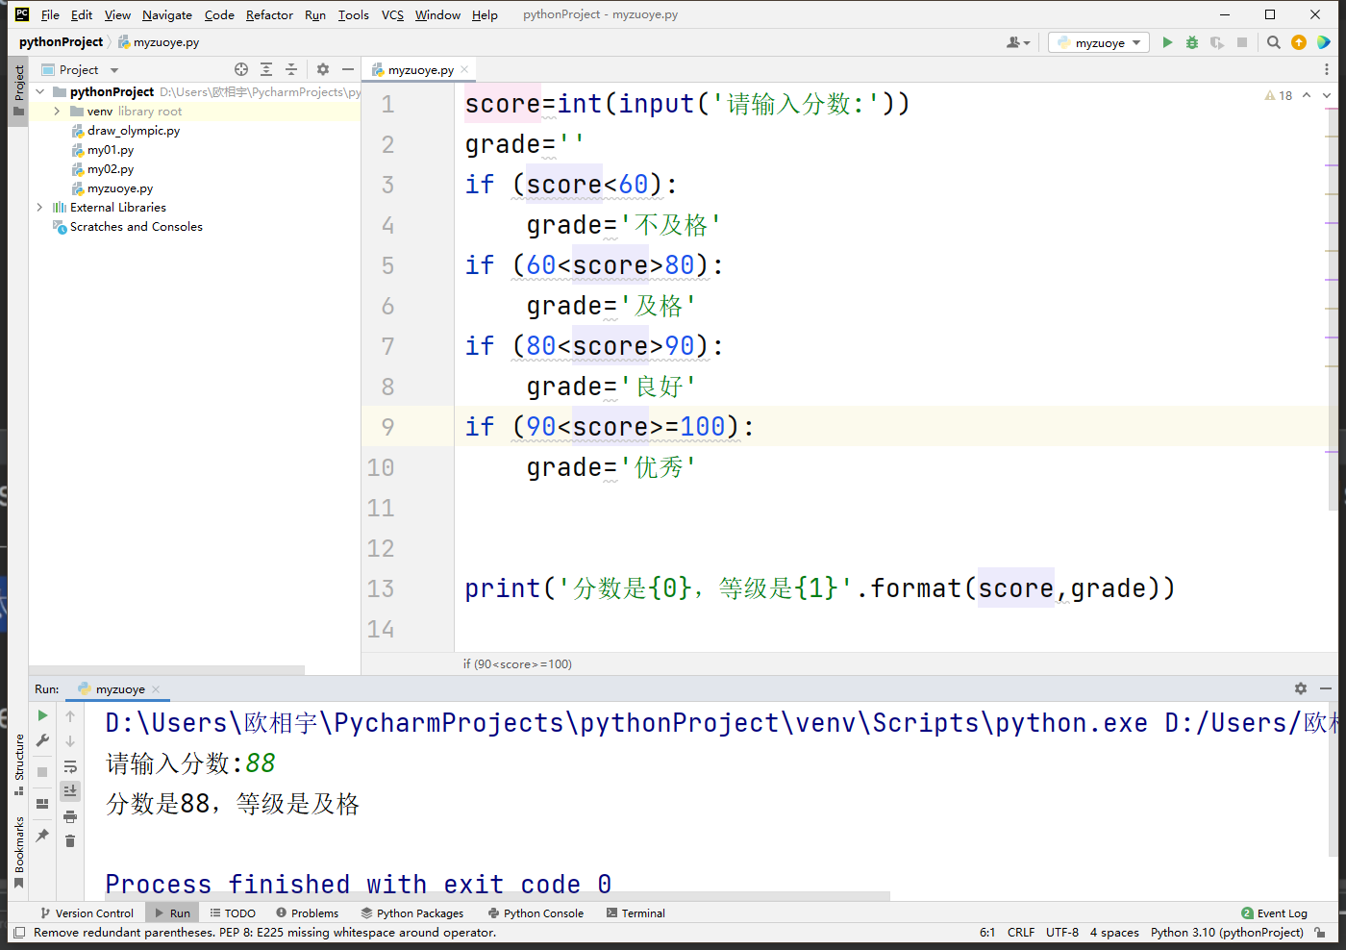Image resolution: width=1346 pixels, height=950 pixels.
Task: Click the Python 3.10 interpreter selector
Action: click(1227, 933)
